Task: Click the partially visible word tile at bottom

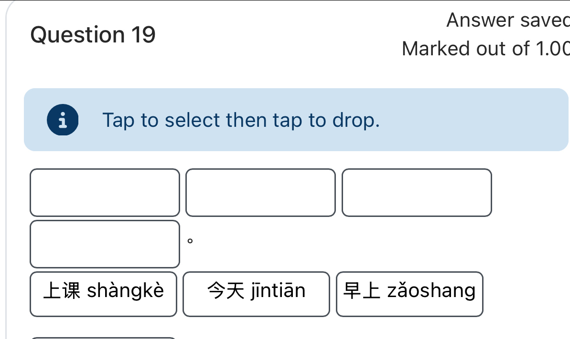Action: click(x=103, y=338)
